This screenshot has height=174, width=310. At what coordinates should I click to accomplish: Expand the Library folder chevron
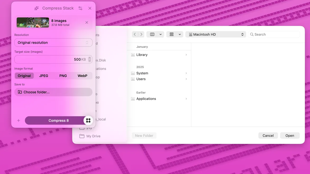pyautogui.click(x=186, y=55)
